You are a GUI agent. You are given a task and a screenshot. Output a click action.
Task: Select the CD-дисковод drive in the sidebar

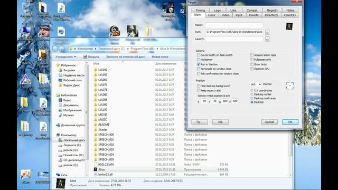click(x=71, y=160)
